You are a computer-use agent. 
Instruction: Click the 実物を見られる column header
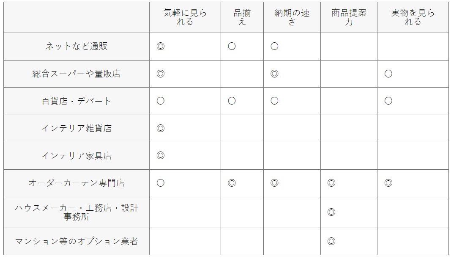413,17
